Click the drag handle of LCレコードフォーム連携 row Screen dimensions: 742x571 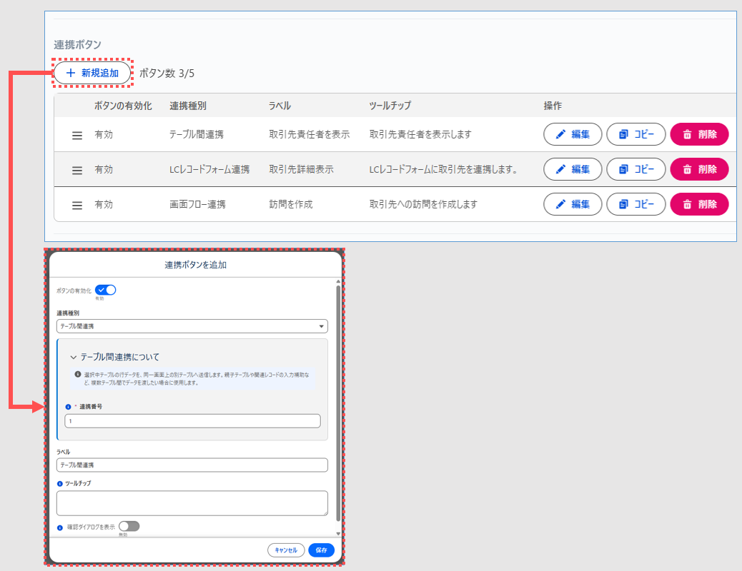pos(77,171)
